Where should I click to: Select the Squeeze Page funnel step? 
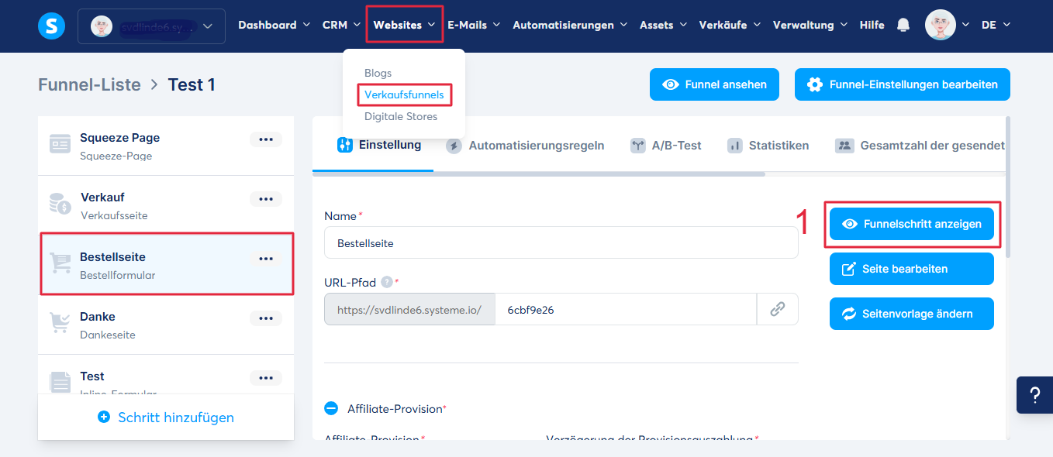tap(166, 146)
